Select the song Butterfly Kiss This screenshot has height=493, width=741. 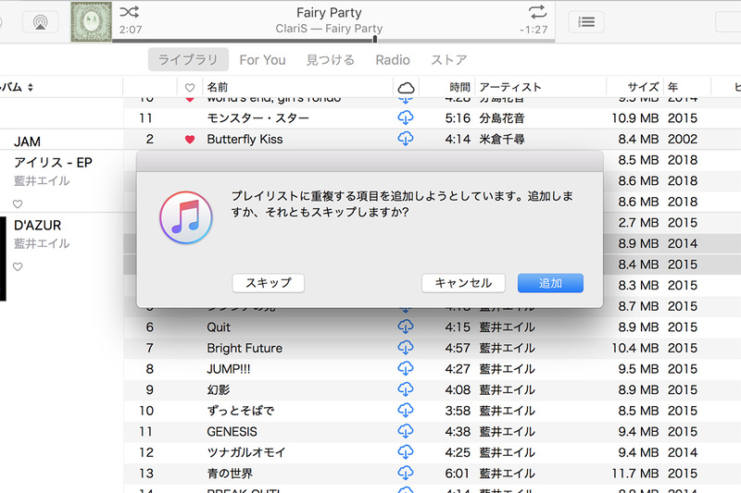[245, 139]
